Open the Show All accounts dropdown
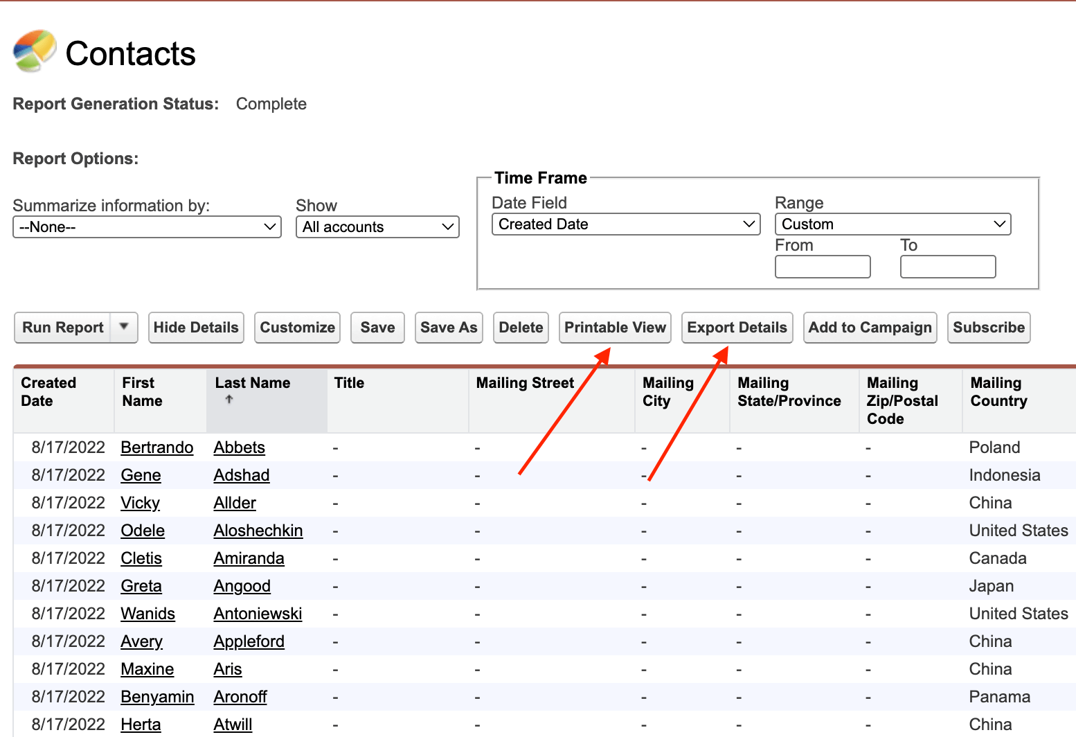Screen dimensions: 1076x737 pyautogui.click(x=377, y=227)
